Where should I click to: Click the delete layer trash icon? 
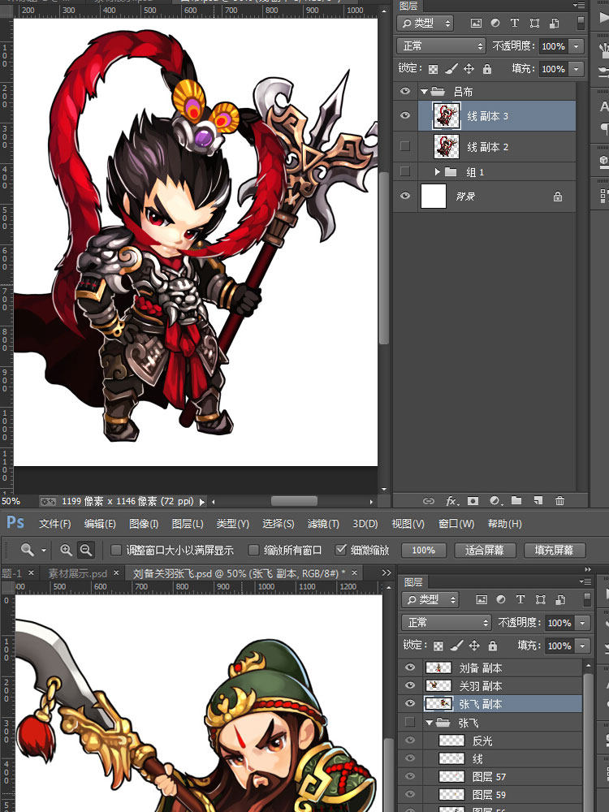[x=559, y=501]
